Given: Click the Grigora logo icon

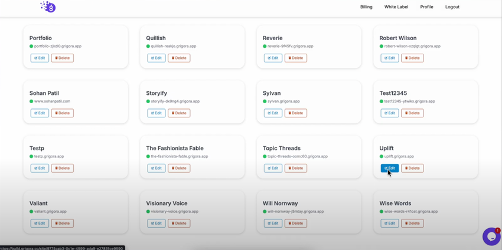Looking at the screenshot, I should pos(48,7).
